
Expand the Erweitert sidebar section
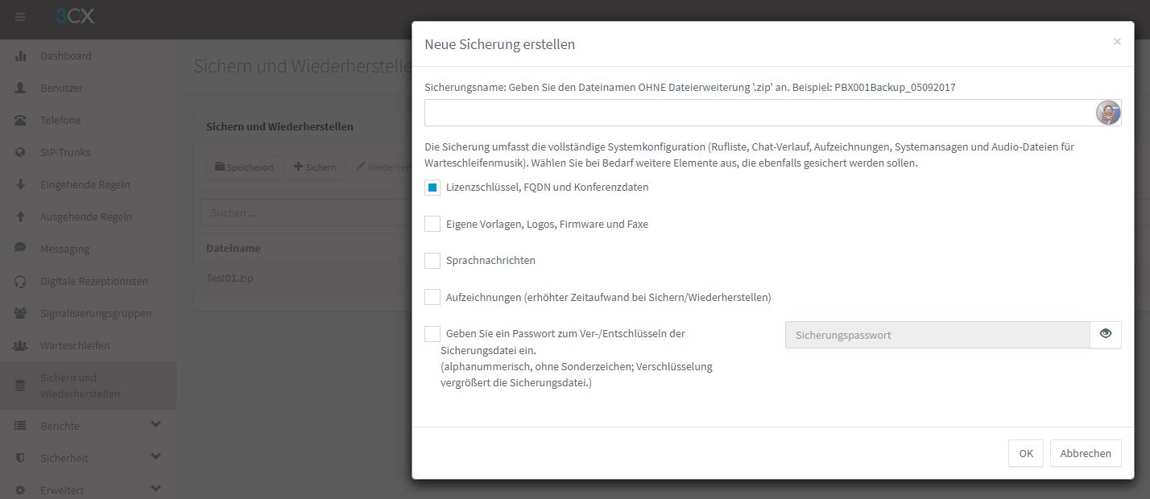155,489
